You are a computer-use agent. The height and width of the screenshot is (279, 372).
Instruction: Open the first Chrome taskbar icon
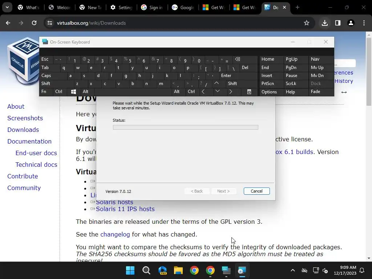(x=194, y=270)
